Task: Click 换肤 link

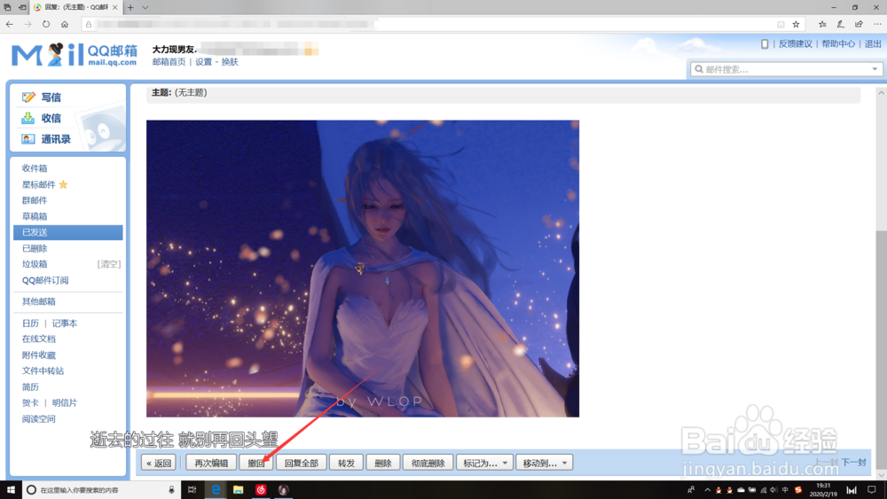Action: pos(230,61)
